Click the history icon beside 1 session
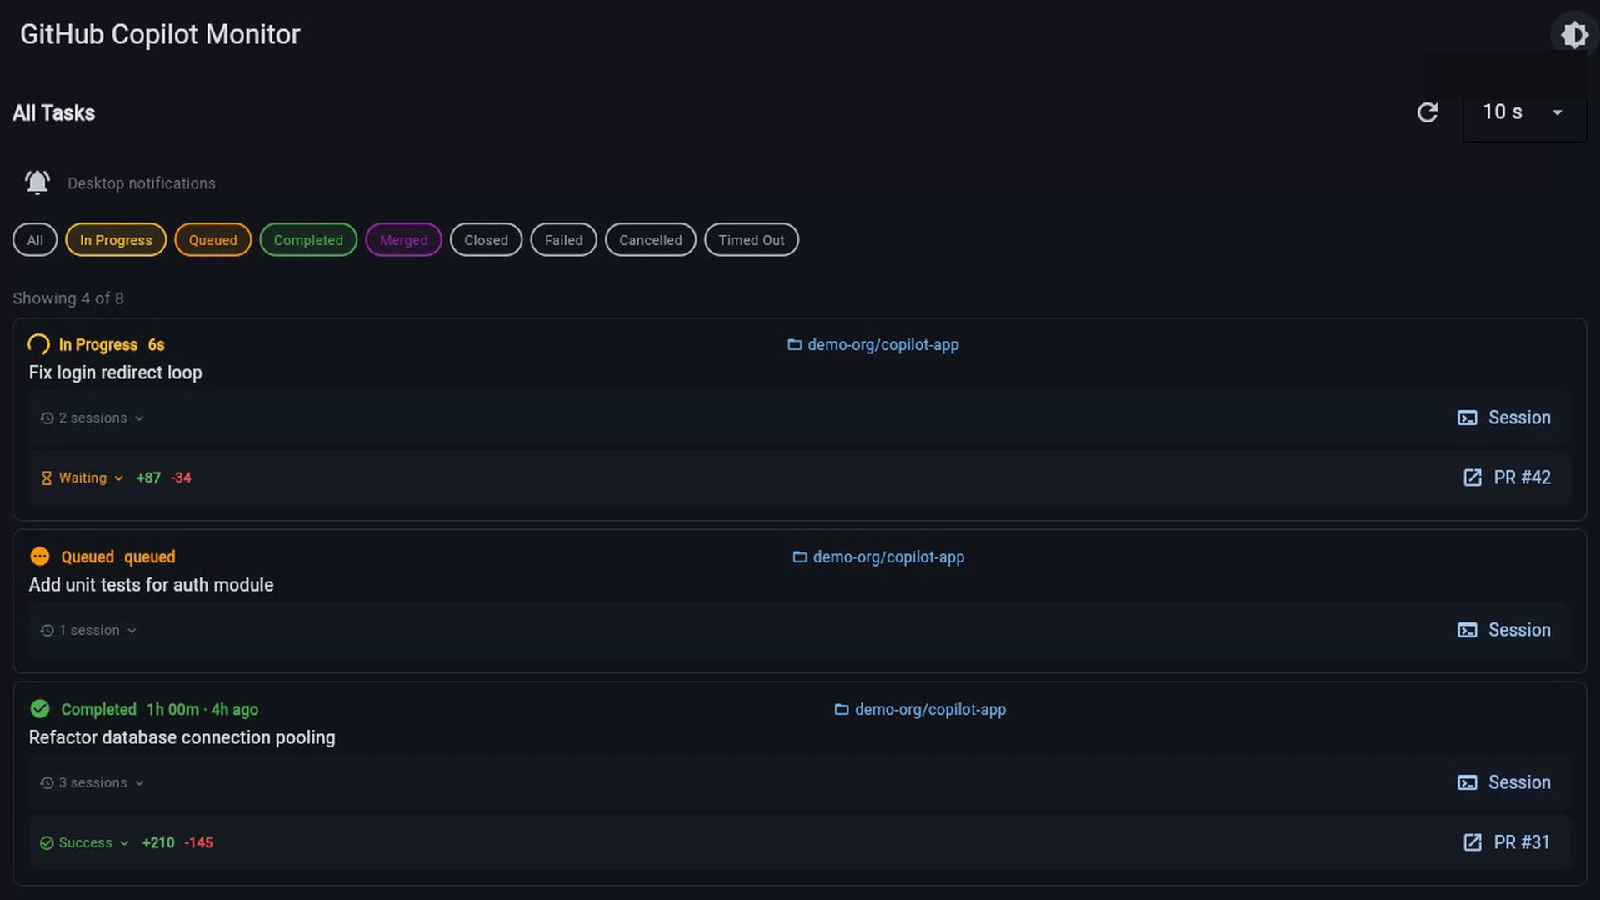 pyautogui.click(x=47, y=630)
